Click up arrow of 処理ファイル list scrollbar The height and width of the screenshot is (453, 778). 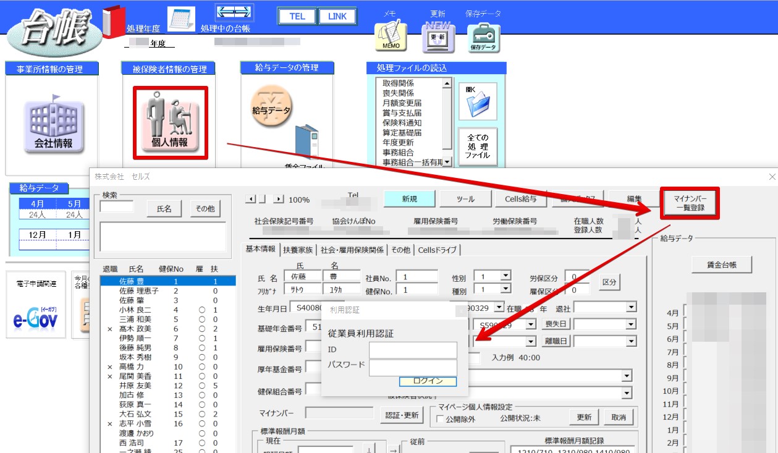(x=447, y=82)
